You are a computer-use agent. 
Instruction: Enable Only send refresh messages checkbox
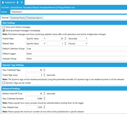pyautogui.click(x=4, y=27)
